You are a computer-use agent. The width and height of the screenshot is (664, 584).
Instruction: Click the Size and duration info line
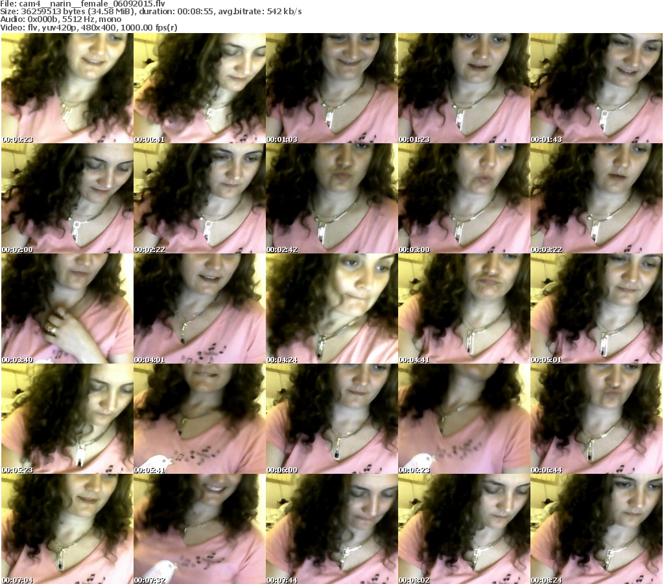(x=150, y=12)
